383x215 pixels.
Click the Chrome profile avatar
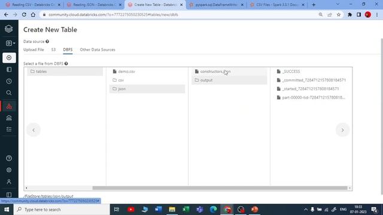pos(368,14)
